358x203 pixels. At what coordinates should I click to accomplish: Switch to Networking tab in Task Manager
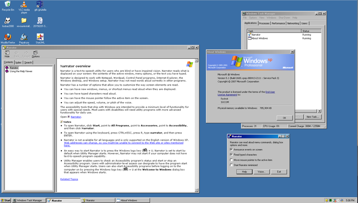point(293,23)
